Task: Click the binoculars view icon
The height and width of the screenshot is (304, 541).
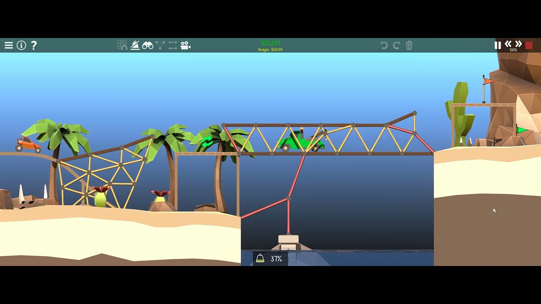Action: click(148, 45)
